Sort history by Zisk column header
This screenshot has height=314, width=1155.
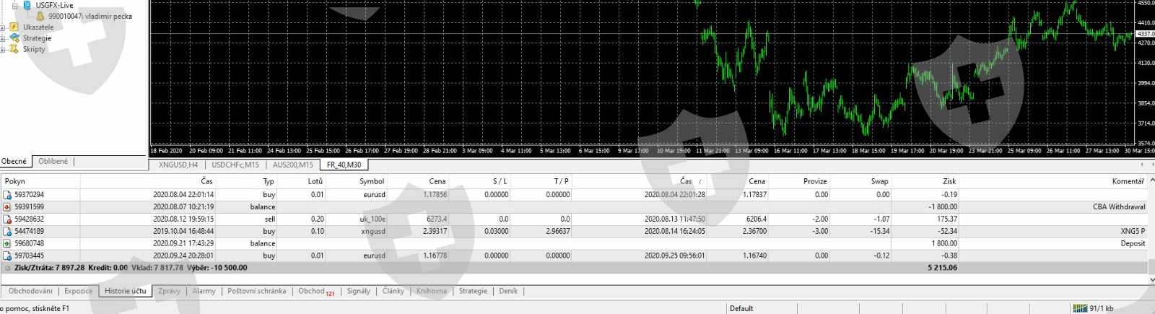pos(949,181)
